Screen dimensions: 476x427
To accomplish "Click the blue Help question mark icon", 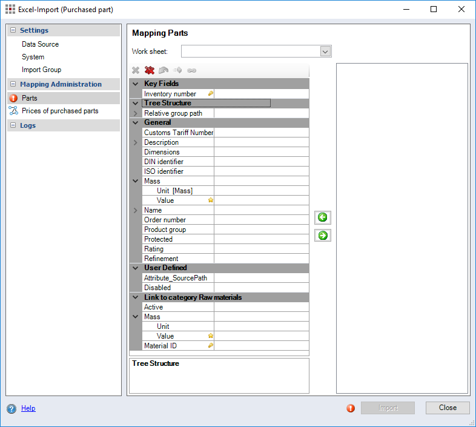I will point(12,409).
